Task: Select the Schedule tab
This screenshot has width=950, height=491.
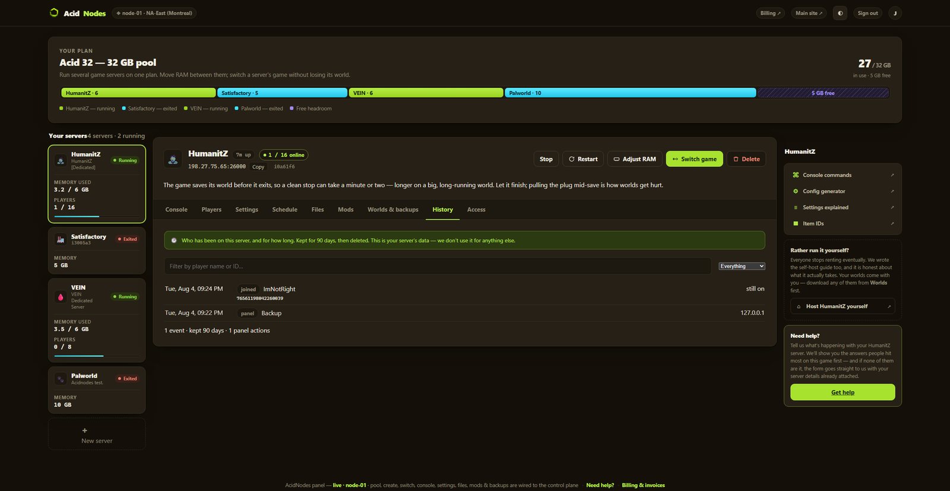Action: 285,210
